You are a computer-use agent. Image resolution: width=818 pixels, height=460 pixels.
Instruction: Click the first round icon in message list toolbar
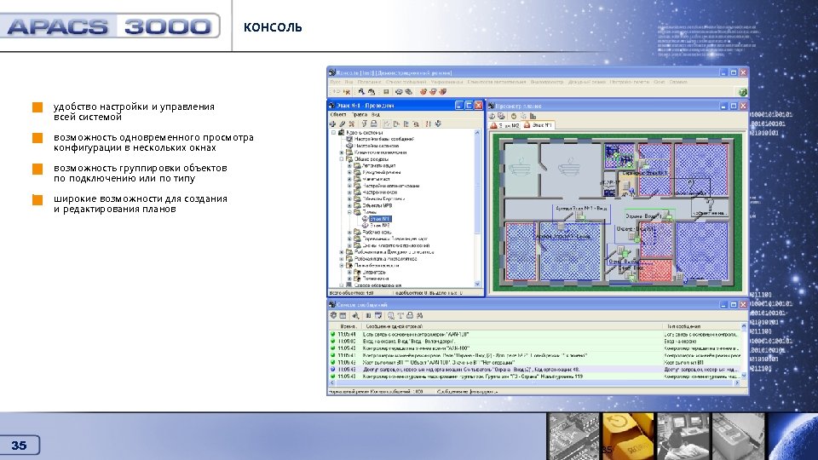(333, 315)
